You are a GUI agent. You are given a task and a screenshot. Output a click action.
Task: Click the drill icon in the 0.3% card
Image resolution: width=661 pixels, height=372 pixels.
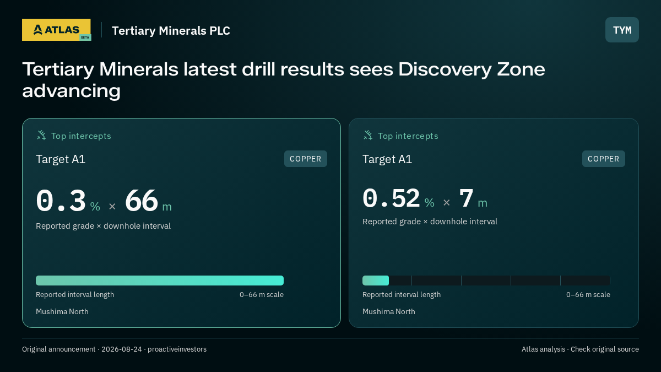coord(41,135)
